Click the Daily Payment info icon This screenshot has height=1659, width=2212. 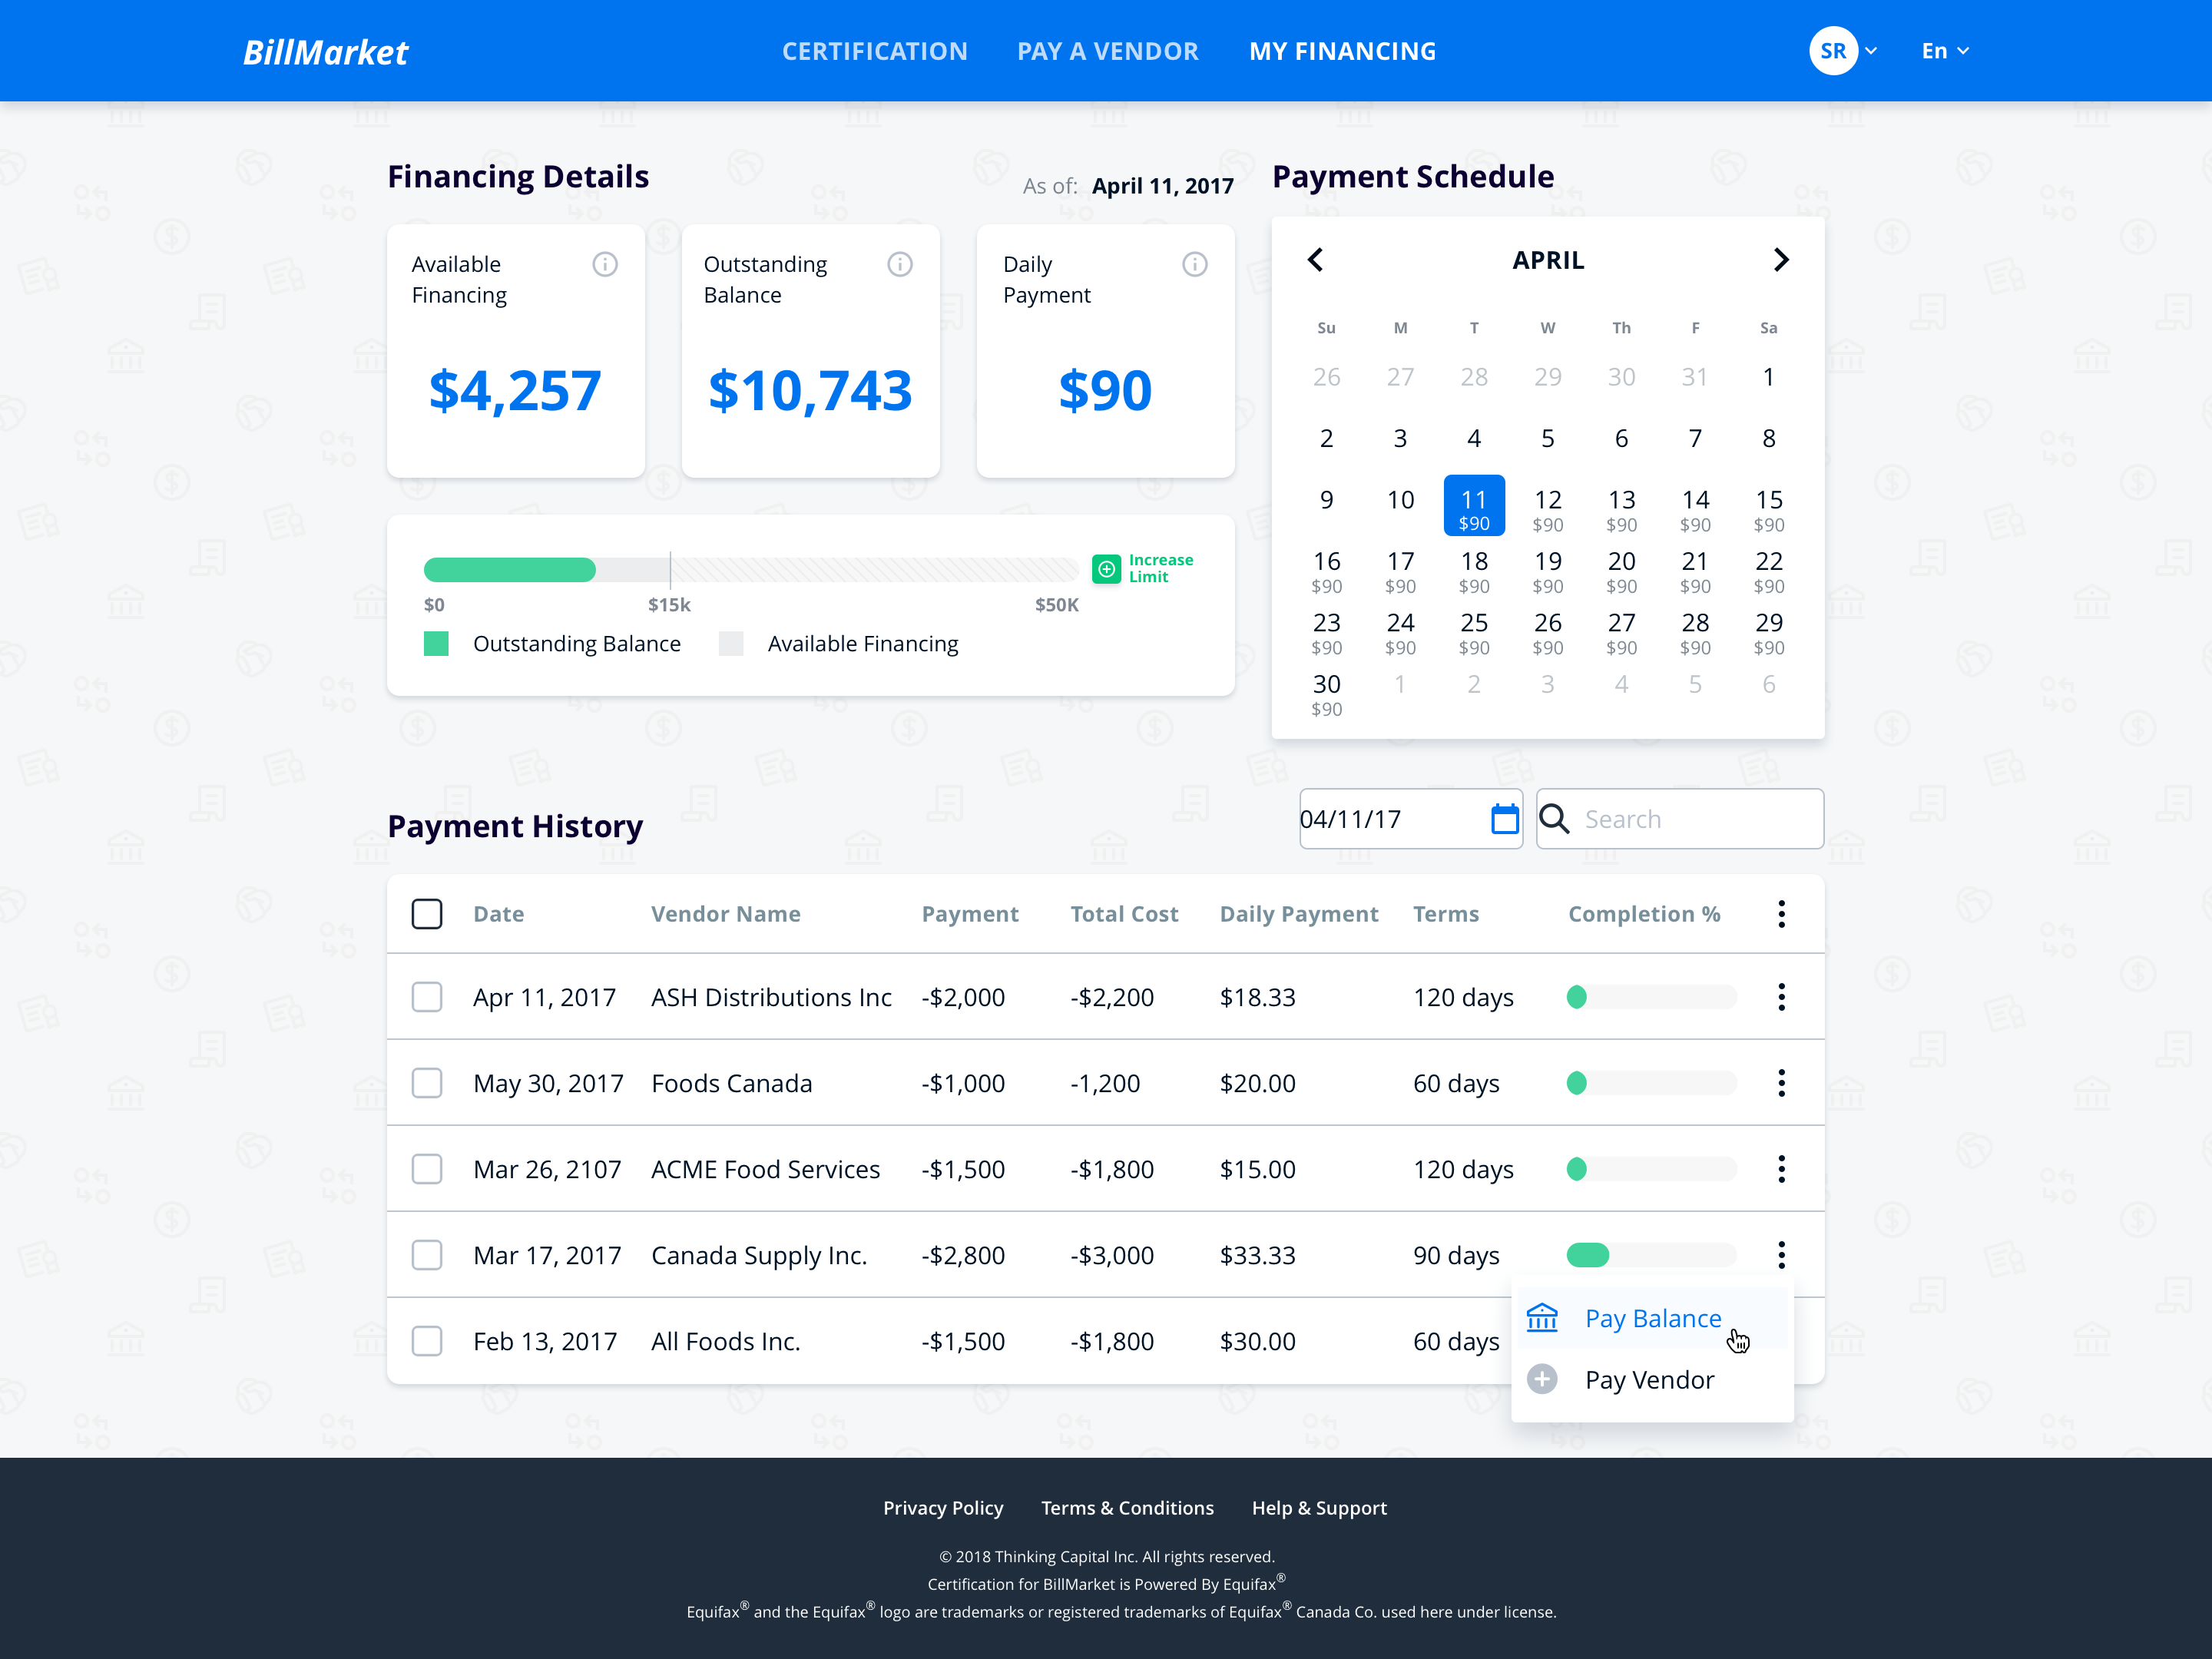click(1194, 264)
